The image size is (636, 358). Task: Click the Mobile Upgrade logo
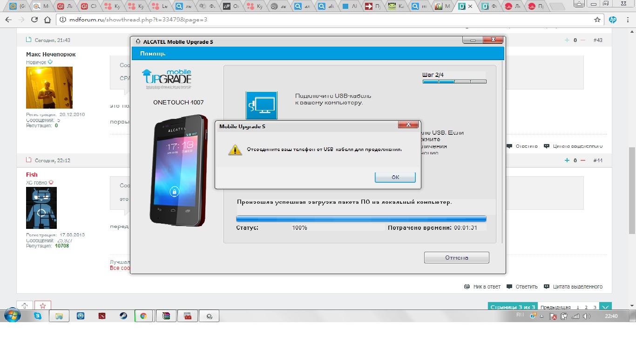point(167,79)
